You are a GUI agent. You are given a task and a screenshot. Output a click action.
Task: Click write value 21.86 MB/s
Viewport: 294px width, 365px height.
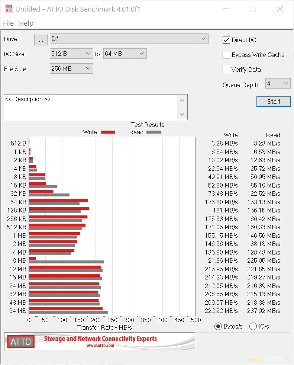223,261
